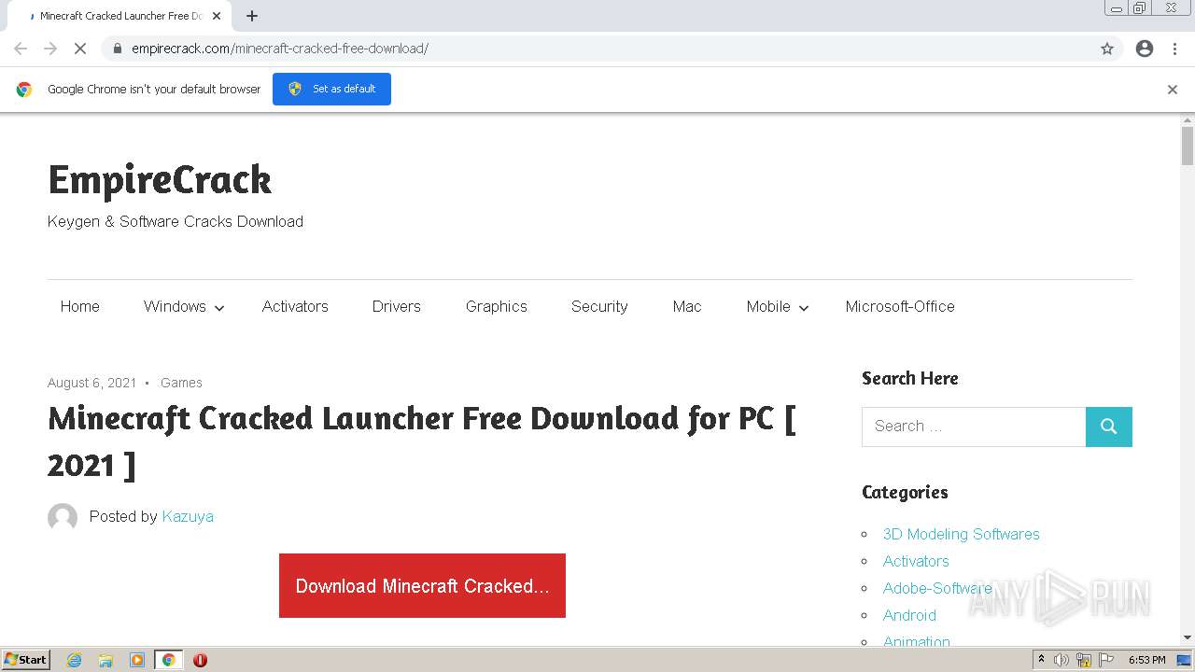Click the vertical page scrollbar thumb
1195x672 pixels.
[x=1188, y=146]
